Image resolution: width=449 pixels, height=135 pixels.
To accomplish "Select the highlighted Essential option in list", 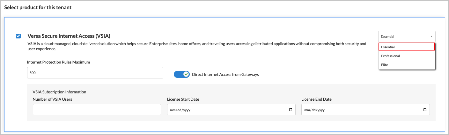I will [x=407, y=47].
